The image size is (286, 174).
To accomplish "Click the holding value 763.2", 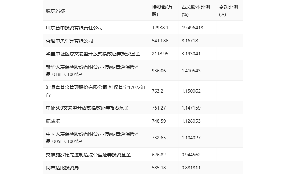I will tap(157, 91).
